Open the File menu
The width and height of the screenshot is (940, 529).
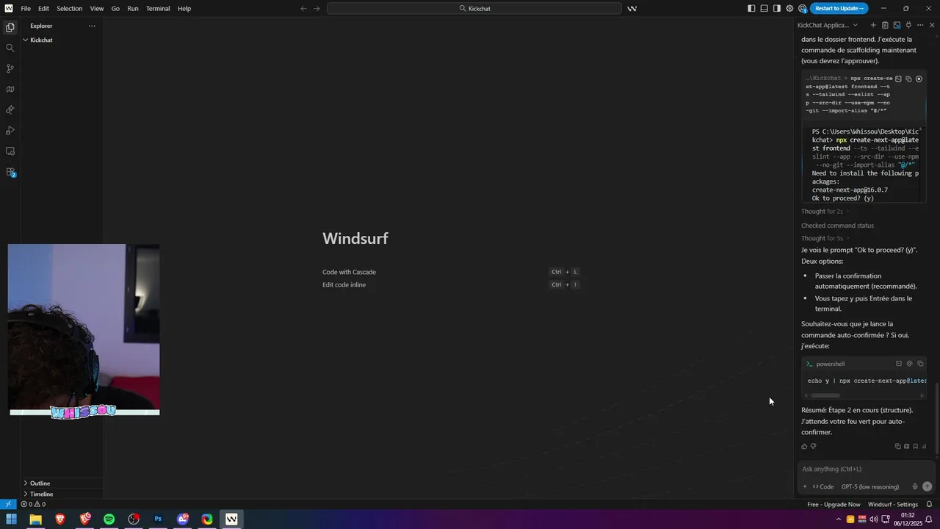click(26, 8)
